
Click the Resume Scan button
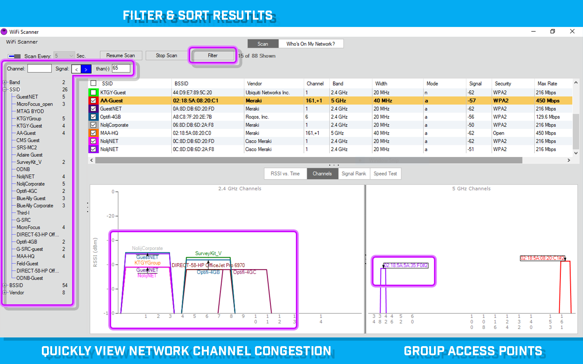click(x=121, y=55)
